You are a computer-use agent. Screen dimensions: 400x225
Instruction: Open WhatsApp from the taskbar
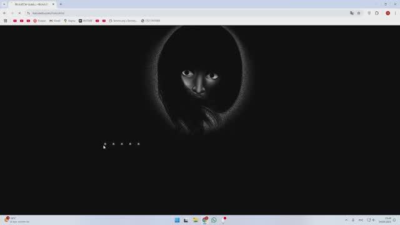(214, 220)
